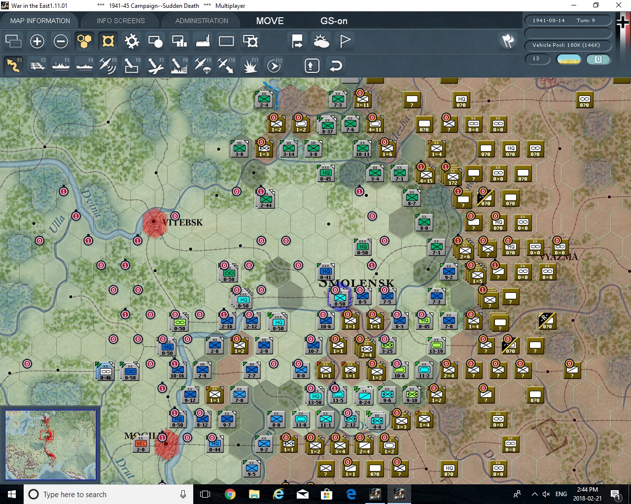This screenshot has height=504, width=631.
Task: Open the ADMINISTRATION tab
Action: point(202,21)
